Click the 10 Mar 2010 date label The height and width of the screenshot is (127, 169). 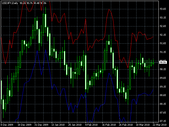[143, 125]
